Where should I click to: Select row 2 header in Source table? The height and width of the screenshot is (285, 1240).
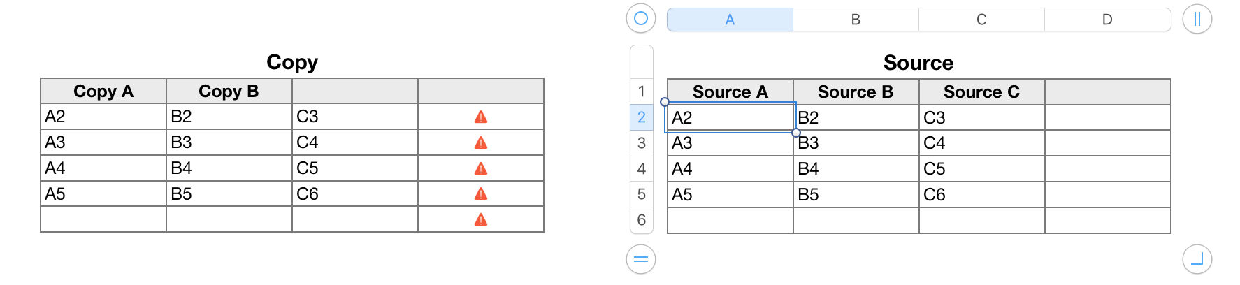(642, 117)
